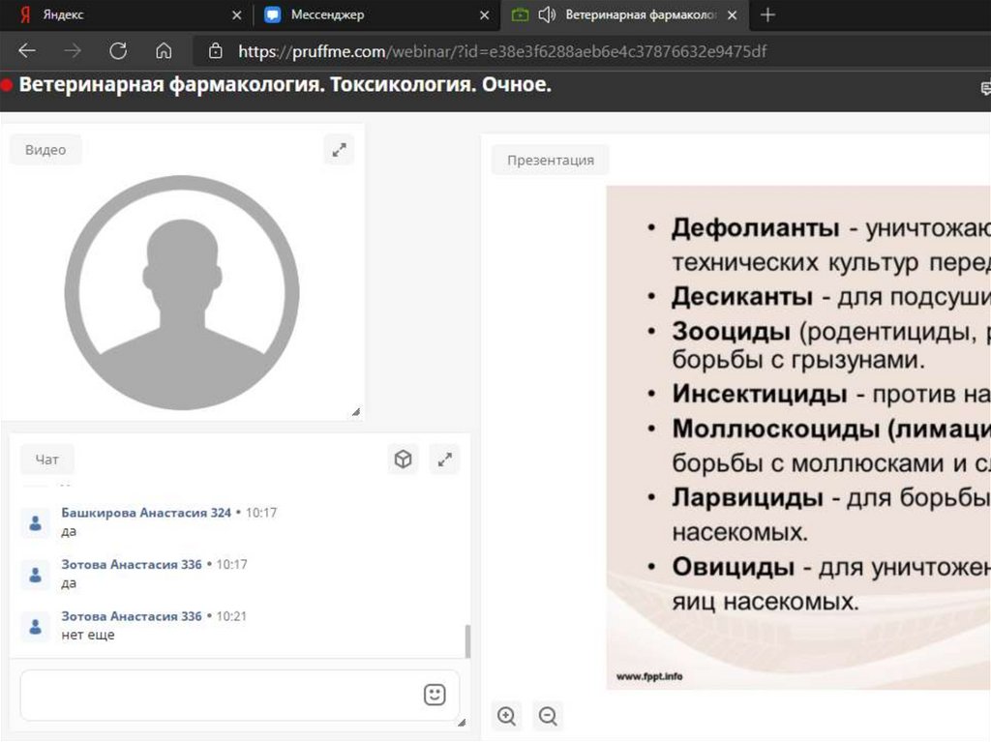Viewport: 991px width, 742px height.
Task: Go back to the previous page
Action: tap(27, 51)
